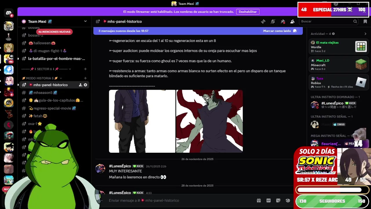Open the gift icon in message bar
371x209 pixels.
259,201
